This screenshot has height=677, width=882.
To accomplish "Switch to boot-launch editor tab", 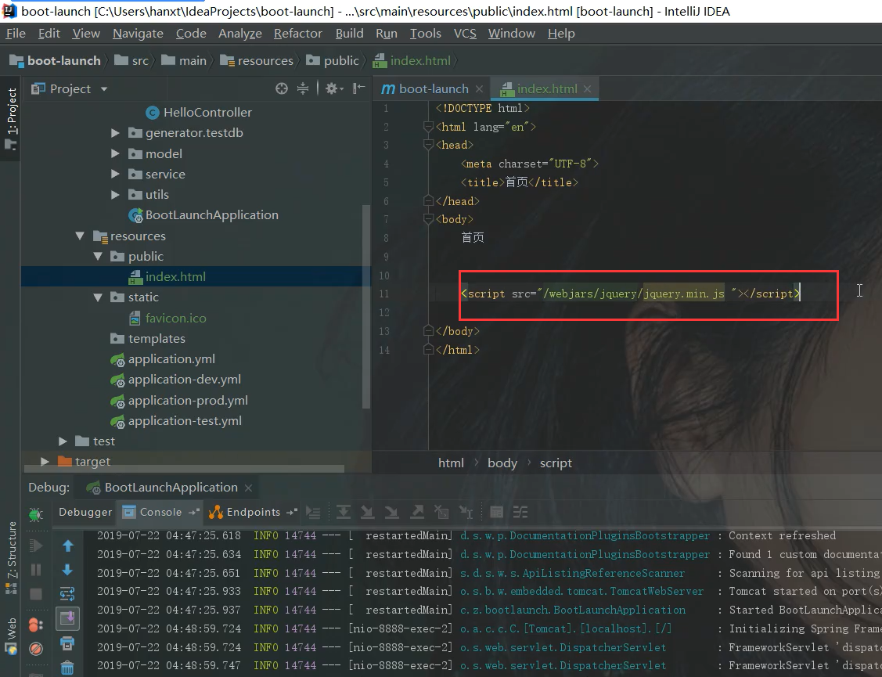I will point(432,89).
